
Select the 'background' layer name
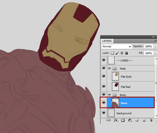coord(124,113)
